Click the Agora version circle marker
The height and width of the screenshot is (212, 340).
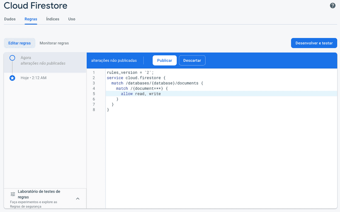click(x=12, y=58)
